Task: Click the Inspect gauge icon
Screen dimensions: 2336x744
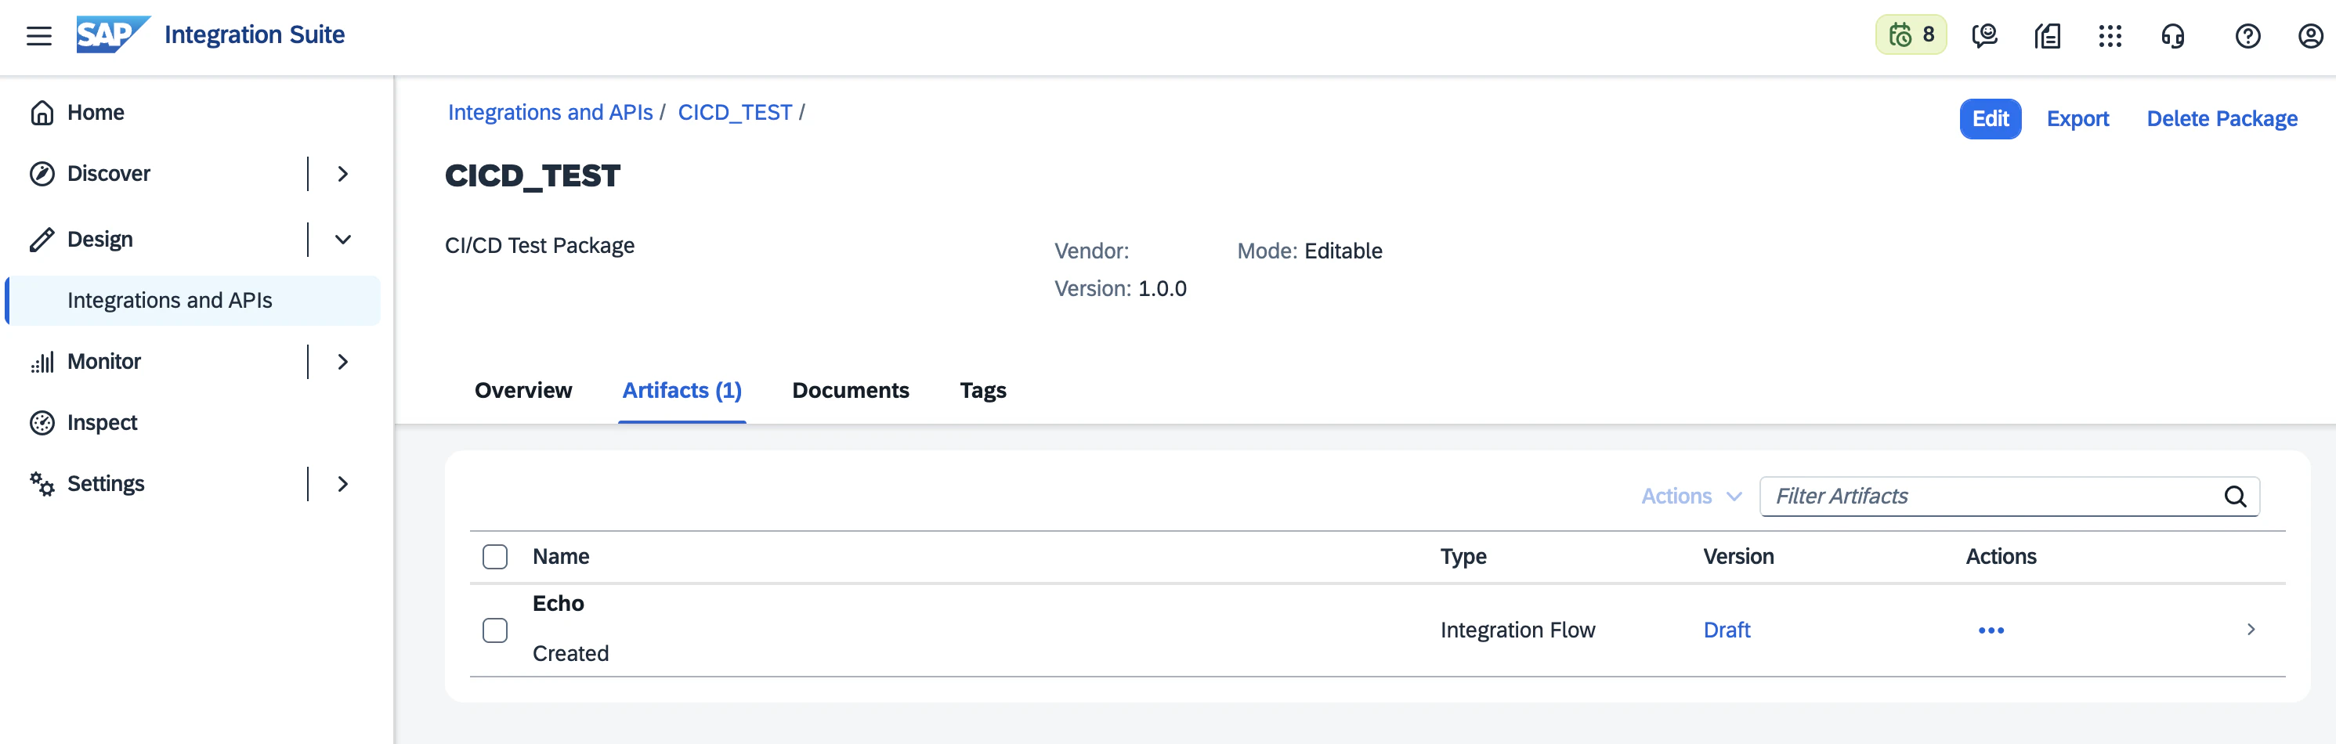Action: (x=42, y=422)
